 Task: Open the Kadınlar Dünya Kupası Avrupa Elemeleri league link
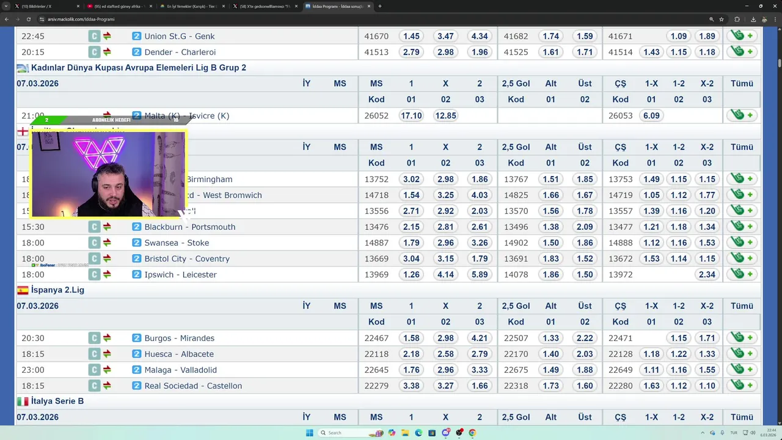click(x=139, y=68)
